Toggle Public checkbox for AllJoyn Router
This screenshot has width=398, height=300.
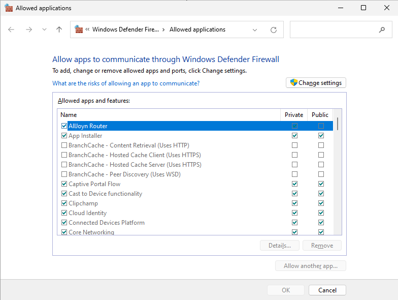pyautogui.click(x=321, y=126)
